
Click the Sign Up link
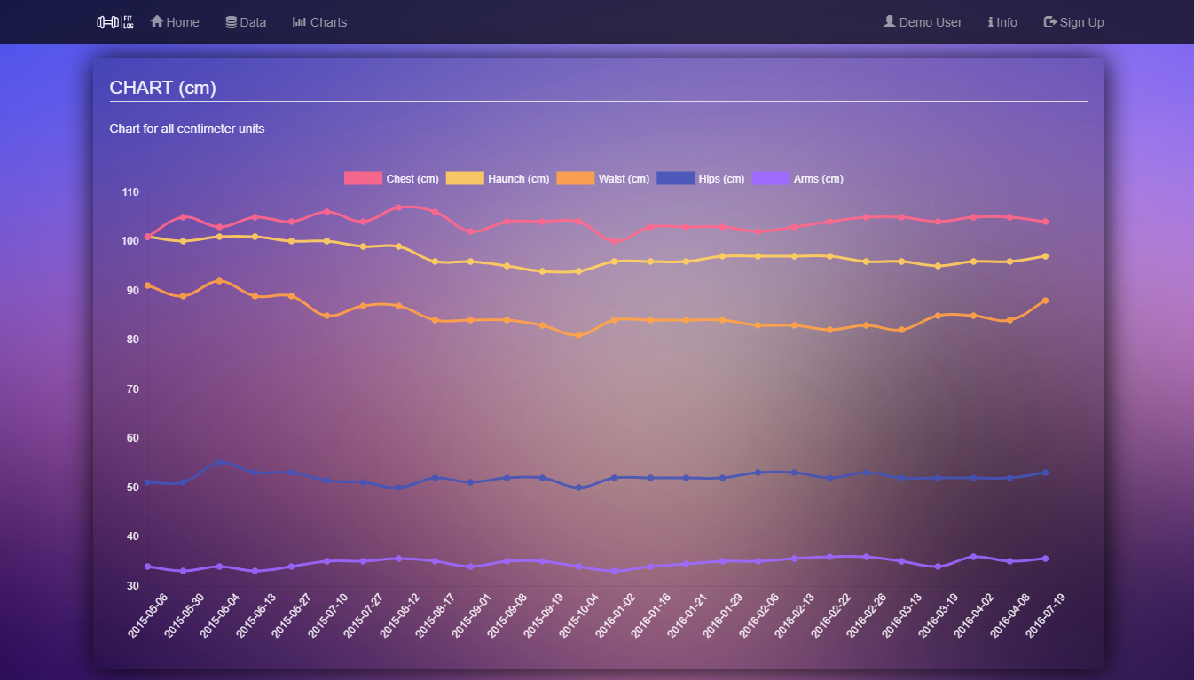pyautogui.click(x=1073, y=21)
